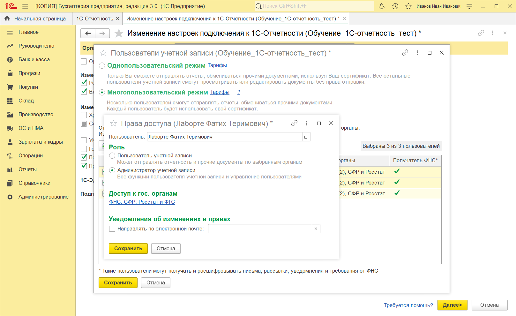Go to Начальная страница home tab

tap(36, 19)
